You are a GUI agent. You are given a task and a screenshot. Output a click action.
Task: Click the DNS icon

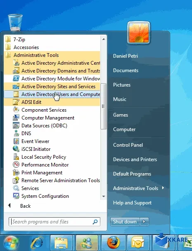16,134
